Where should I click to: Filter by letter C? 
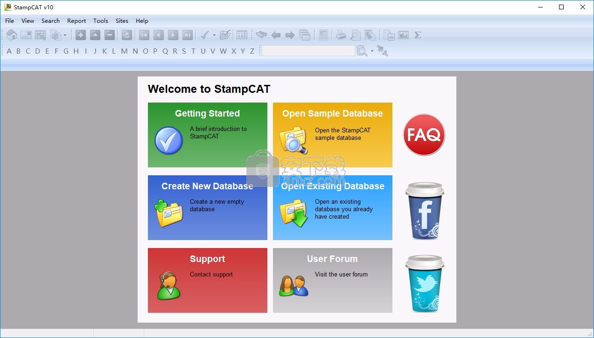pos(28,51)
